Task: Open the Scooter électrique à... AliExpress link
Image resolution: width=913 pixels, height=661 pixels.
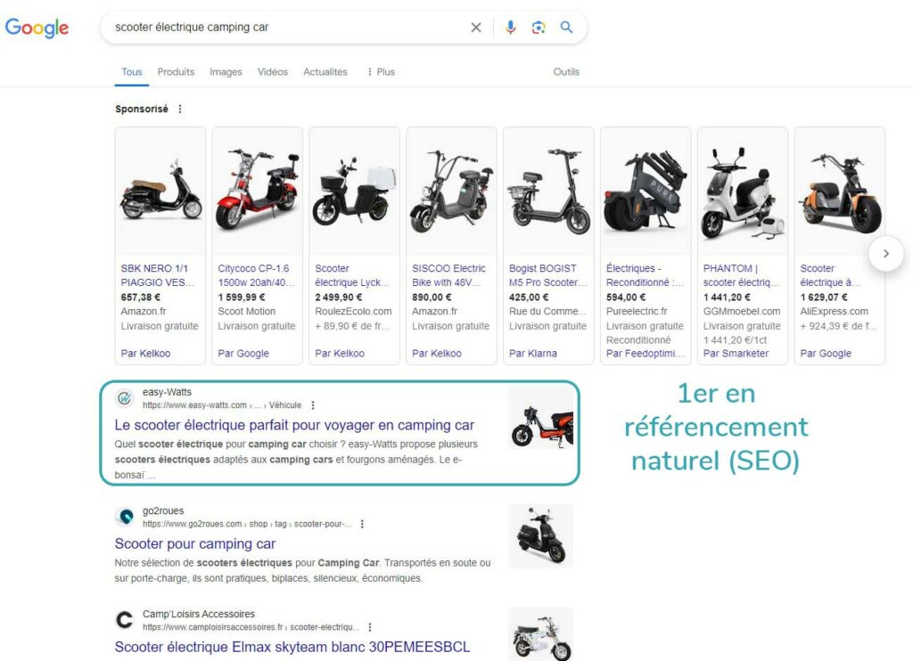Action: click(x=830, y=275)
